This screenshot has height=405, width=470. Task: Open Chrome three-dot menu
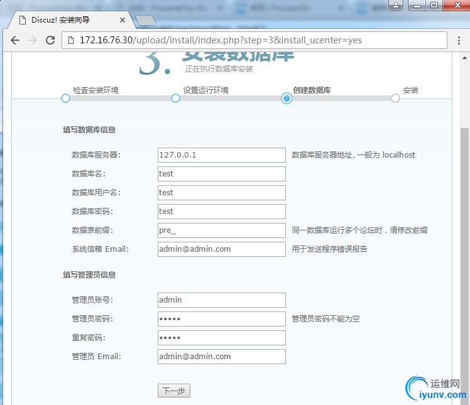pyautogui.click(x=459, y=40)
